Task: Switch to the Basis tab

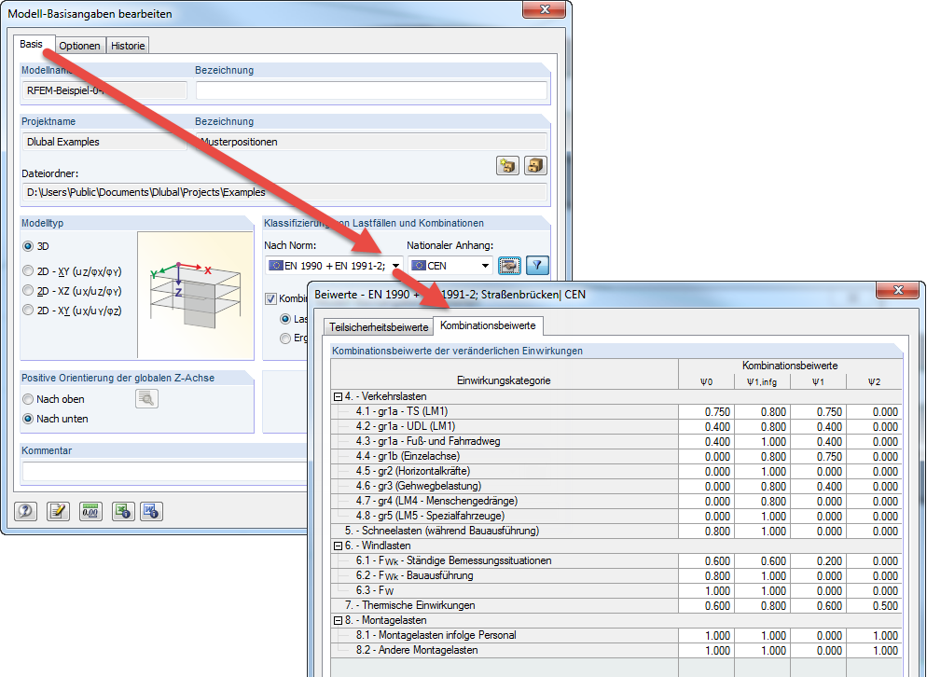Action: 32,45
